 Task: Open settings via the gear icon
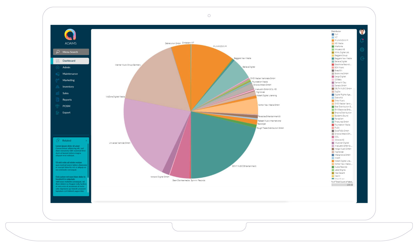pyautogui.click(x=362, y=50)
